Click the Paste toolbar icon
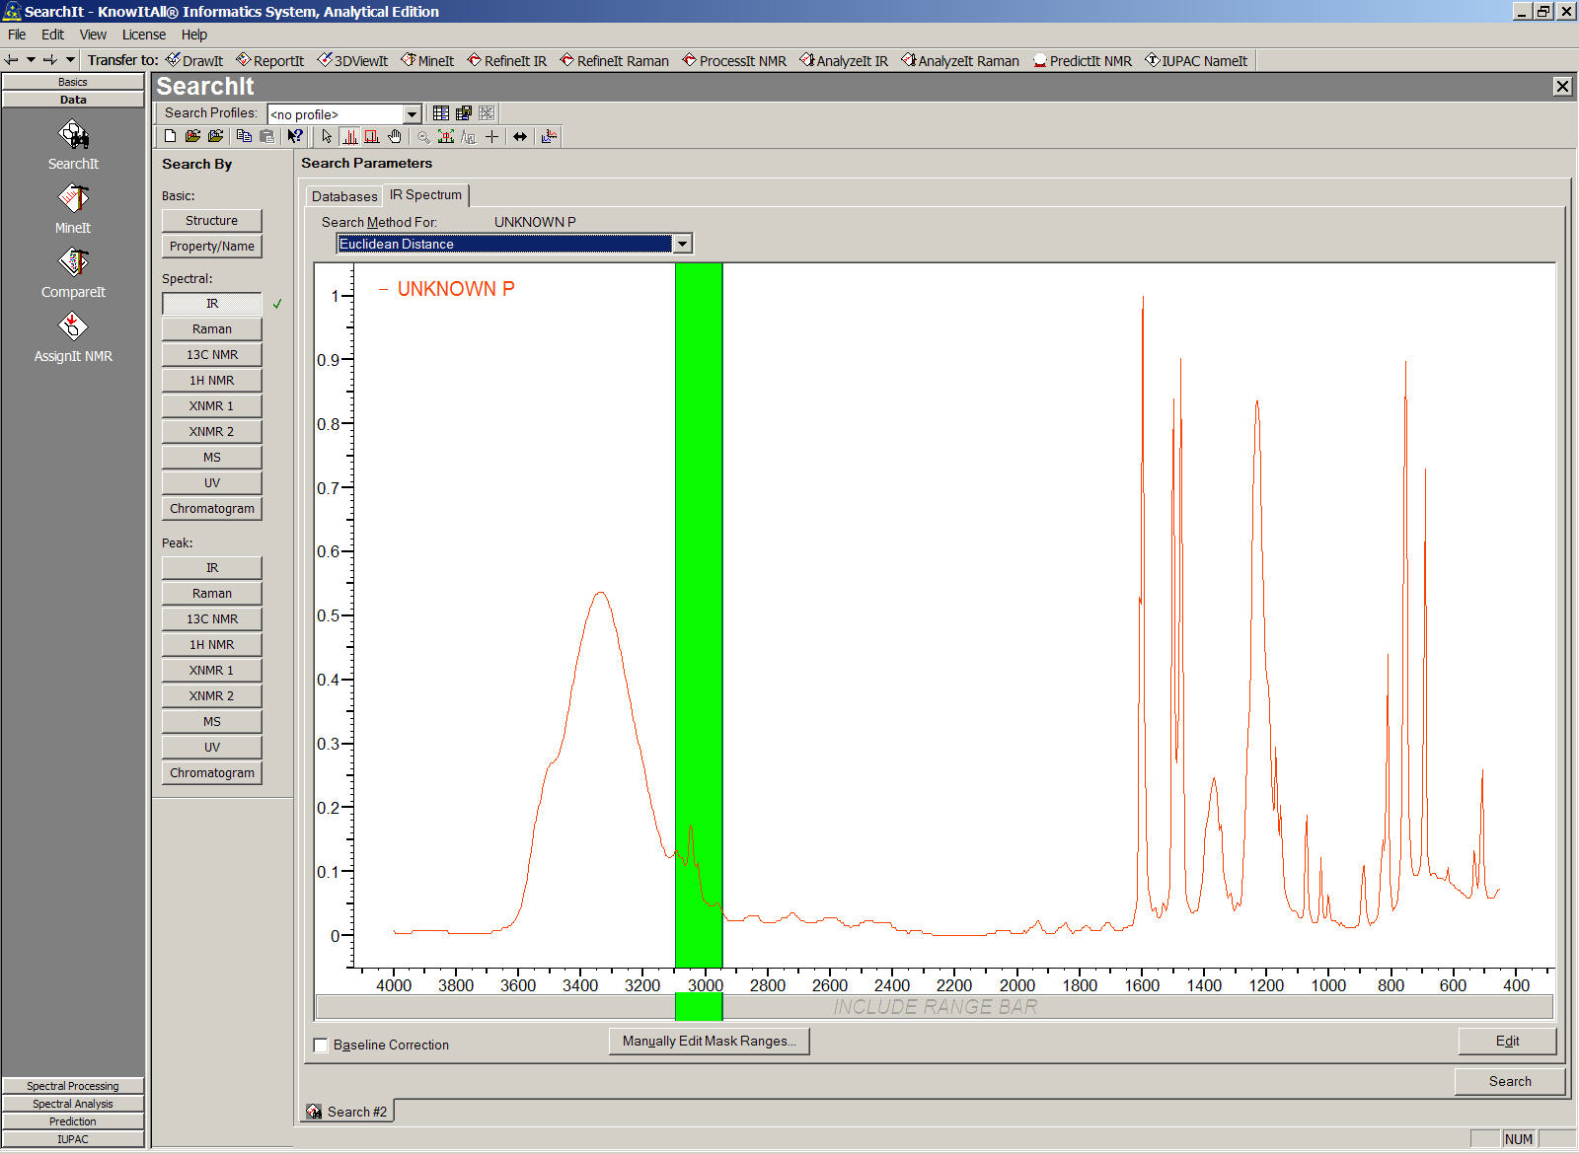The image size is (1579, 1154). tap(266, 136)
